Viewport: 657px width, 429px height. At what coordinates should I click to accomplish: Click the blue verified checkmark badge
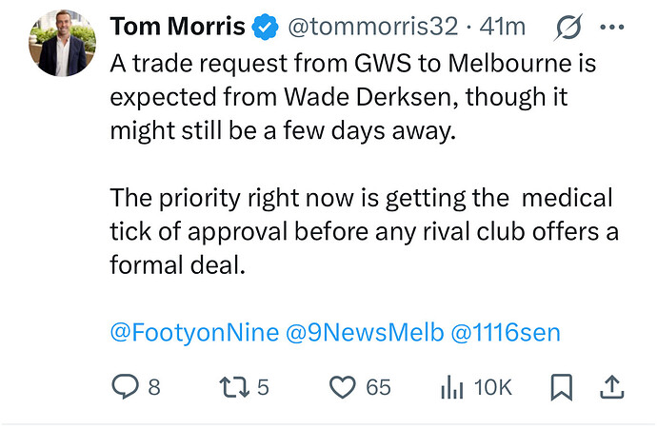pos(265,29)
